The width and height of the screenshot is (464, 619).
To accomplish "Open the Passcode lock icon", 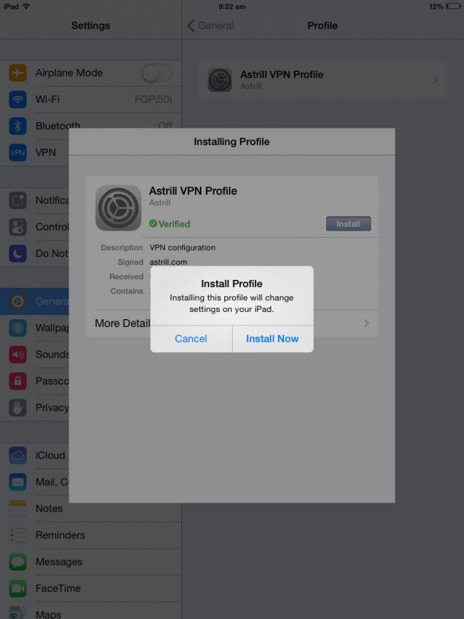I will point(18,381).
